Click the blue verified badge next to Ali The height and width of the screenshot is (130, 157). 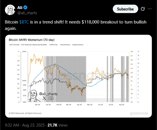pyautogui.click(x=25, y=8)
